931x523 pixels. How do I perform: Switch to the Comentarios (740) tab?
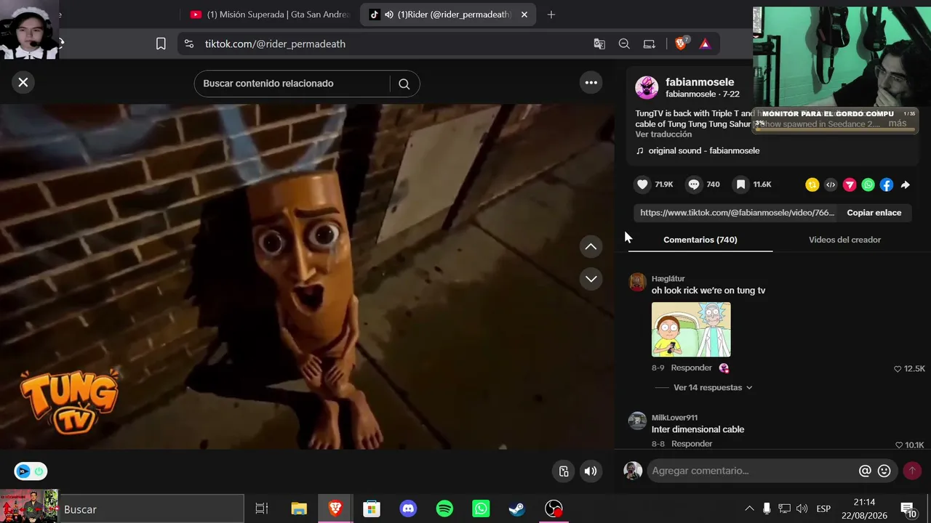[700, 240]
